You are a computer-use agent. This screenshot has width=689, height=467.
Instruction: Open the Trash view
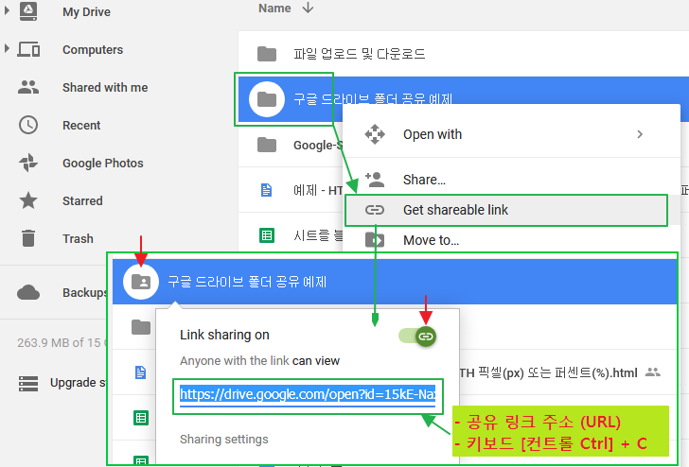[x=78, y=238]
